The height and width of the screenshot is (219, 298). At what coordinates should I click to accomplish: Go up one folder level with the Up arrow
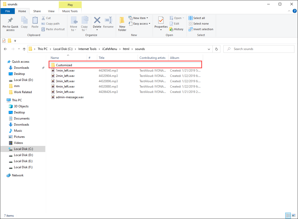pyautogui.click(x=24, y=49)
